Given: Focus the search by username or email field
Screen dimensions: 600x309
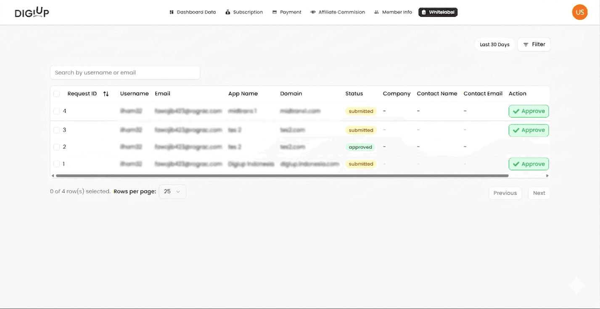Looking at the screenshot, I should [x=125, y=73].
